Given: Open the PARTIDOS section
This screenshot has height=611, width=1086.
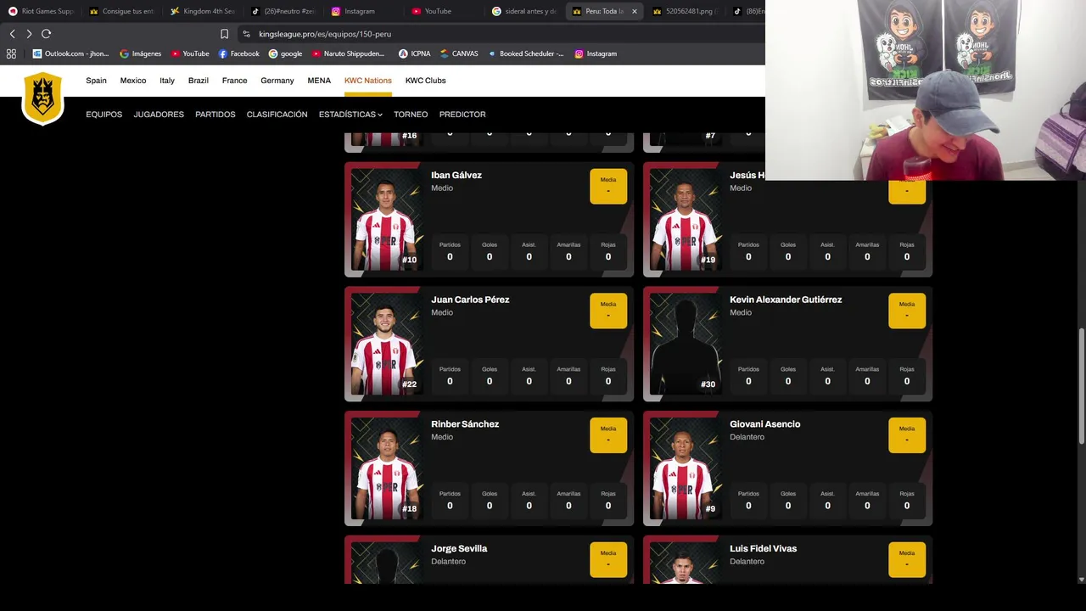Looking at the screenshot, I should [x=216, y=115].
